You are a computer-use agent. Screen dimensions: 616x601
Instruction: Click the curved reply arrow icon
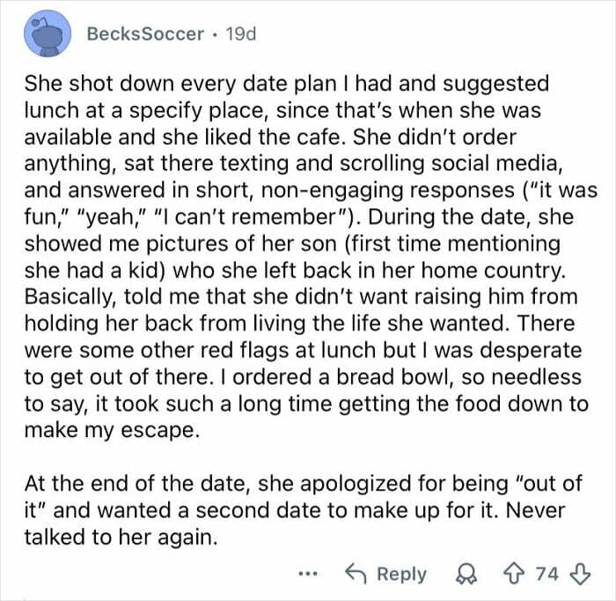(357, 574)
